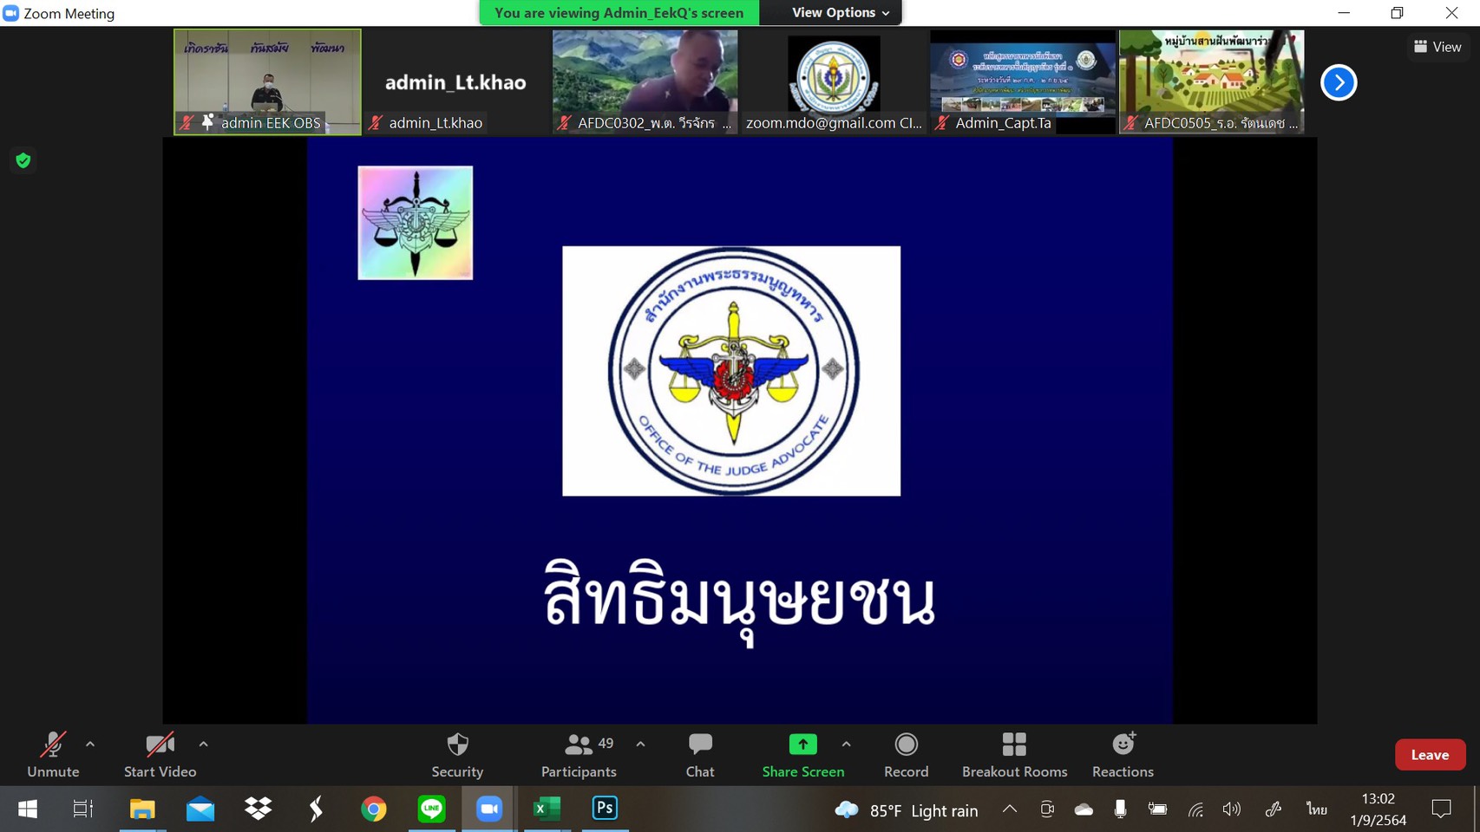Click pin icon on admin EEK OBS tile

207,122
